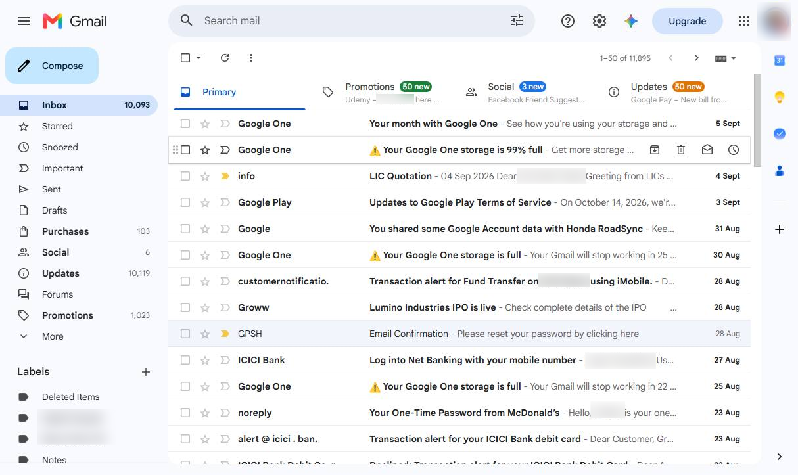The height and width of the screenshot is (475, 798).
Task: Open Google Keep side panel
Action: [x=780, y=97]
